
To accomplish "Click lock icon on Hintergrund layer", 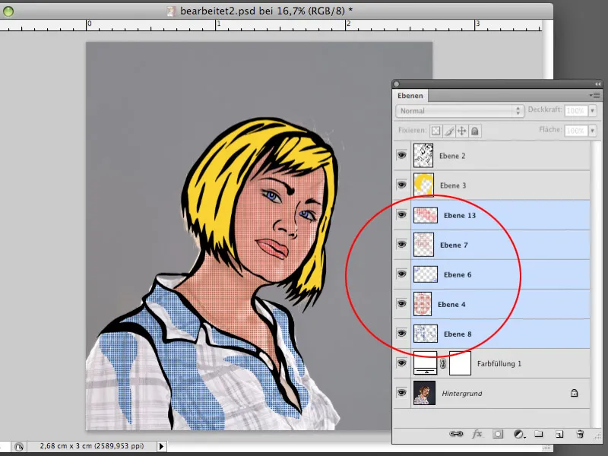I will click(575, 393).
